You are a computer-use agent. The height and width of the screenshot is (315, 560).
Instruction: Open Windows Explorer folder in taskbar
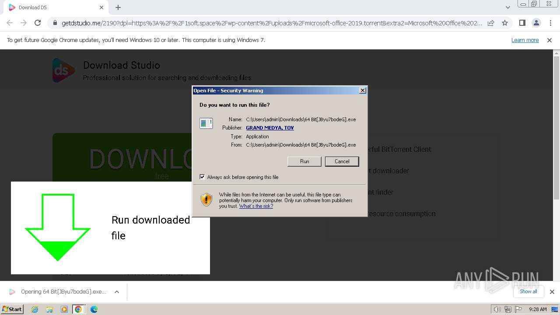(x=49, y=309)
